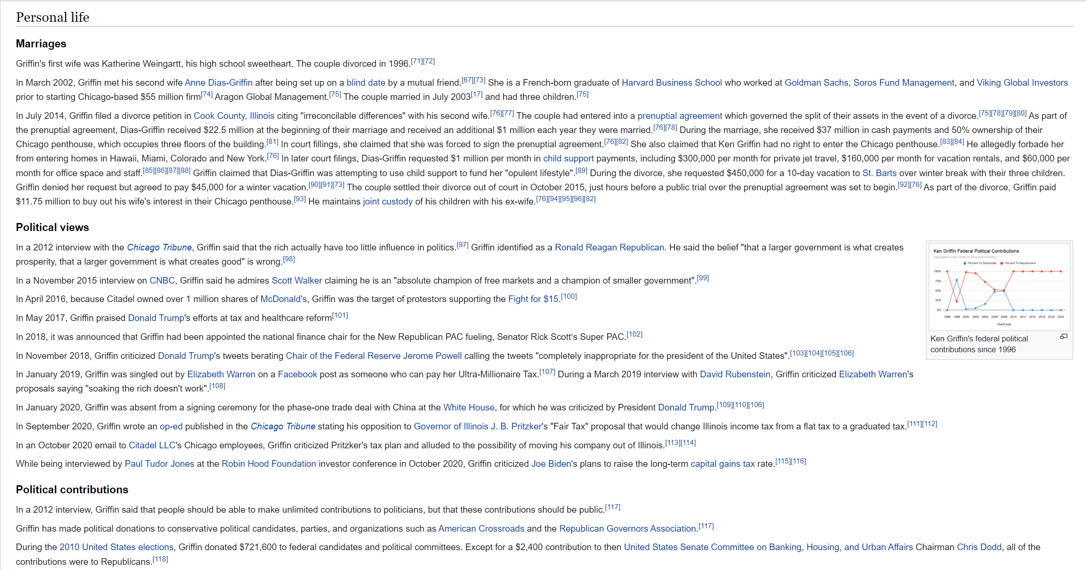Follow the Ronald Reagan Republican link

(609, 247)
